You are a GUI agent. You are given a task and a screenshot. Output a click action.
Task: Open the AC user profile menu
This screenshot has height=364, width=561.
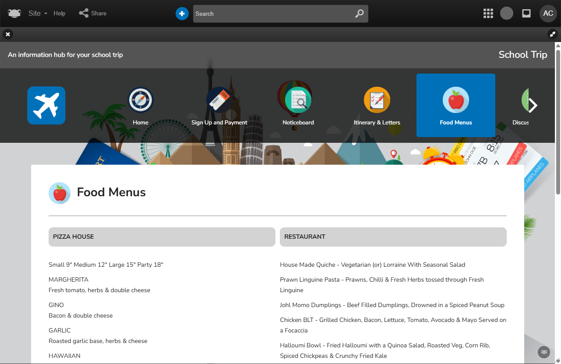click(548, 14)
